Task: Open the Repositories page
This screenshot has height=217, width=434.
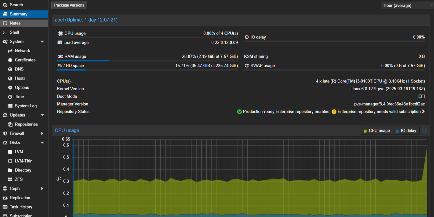Action: (x=24, y=124)
